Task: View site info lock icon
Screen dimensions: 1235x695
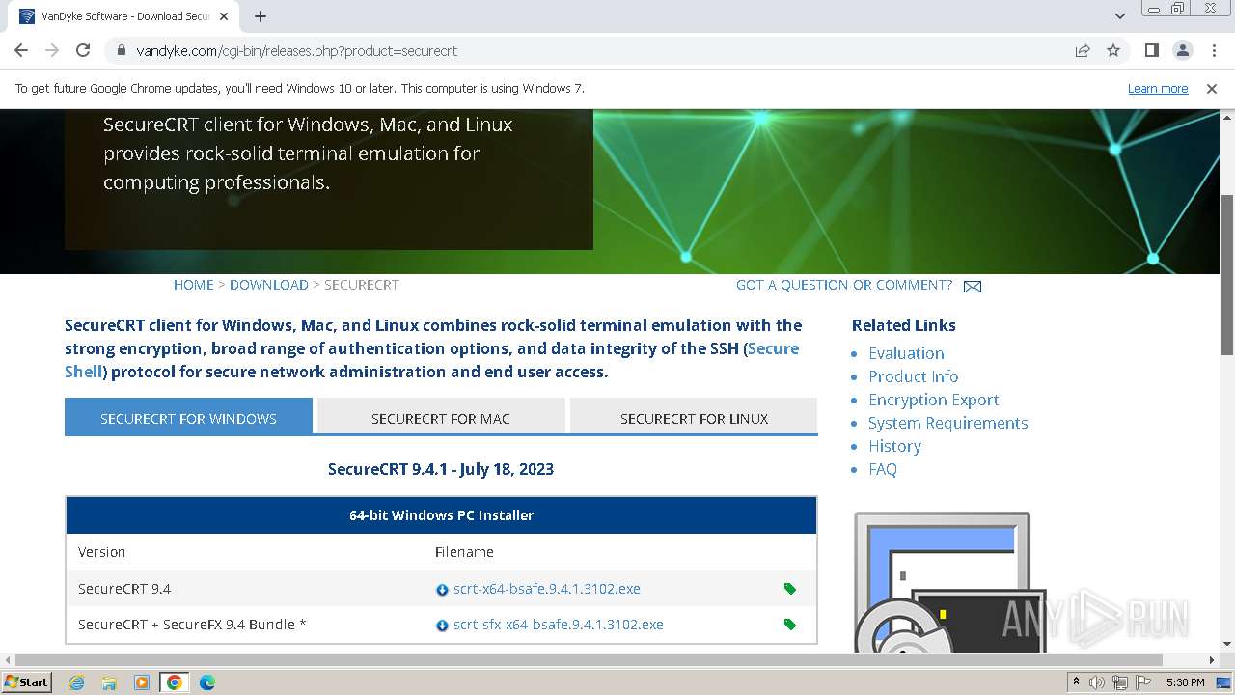Action: [121, 50]
